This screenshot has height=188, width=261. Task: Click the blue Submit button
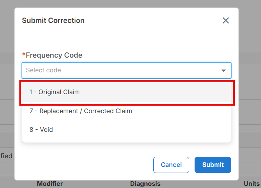[213, 165]
